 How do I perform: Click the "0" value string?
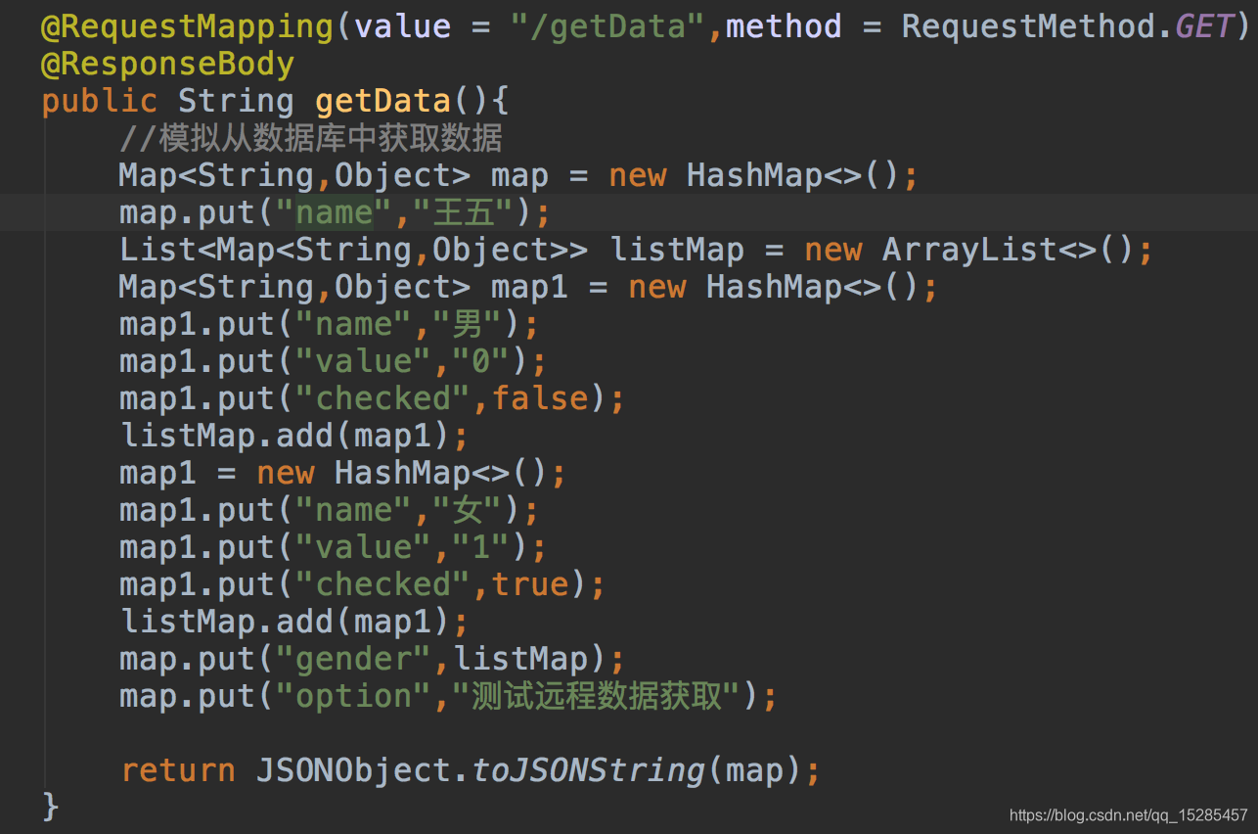(x=480, y=361)
